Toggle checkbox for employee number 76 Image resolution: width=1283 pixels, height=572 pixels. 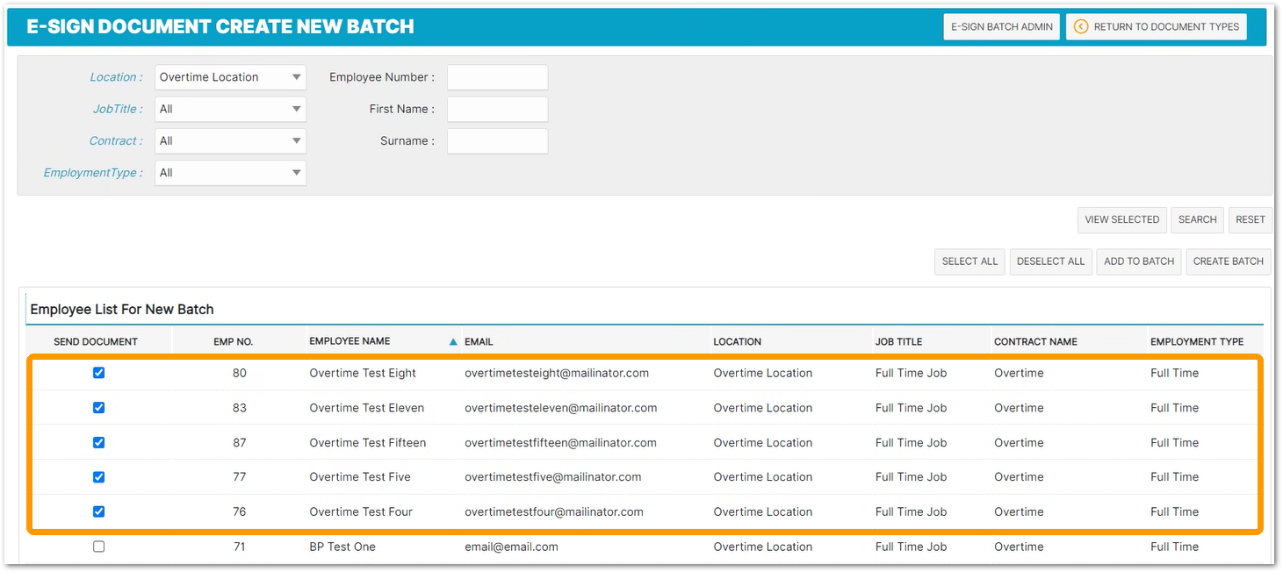98,511
